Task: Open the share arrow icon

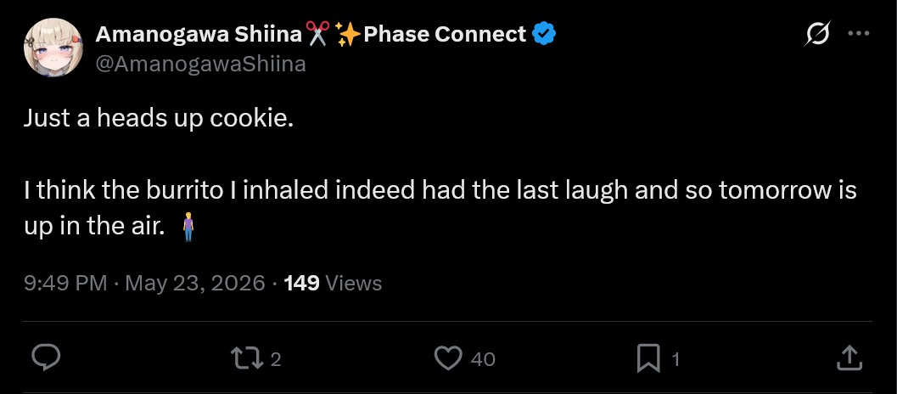Action: tap(849, 358)
